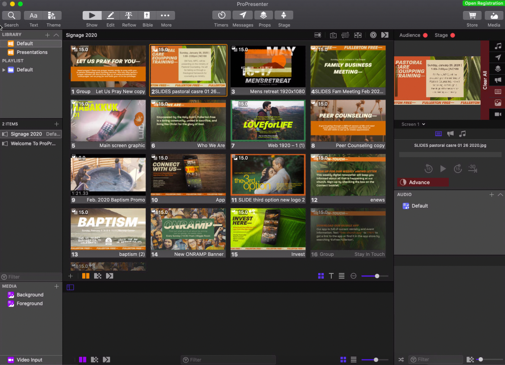Drag the playlist brightness slider
This screenshot has height=365, width=505.
click(x=376, y=276)
